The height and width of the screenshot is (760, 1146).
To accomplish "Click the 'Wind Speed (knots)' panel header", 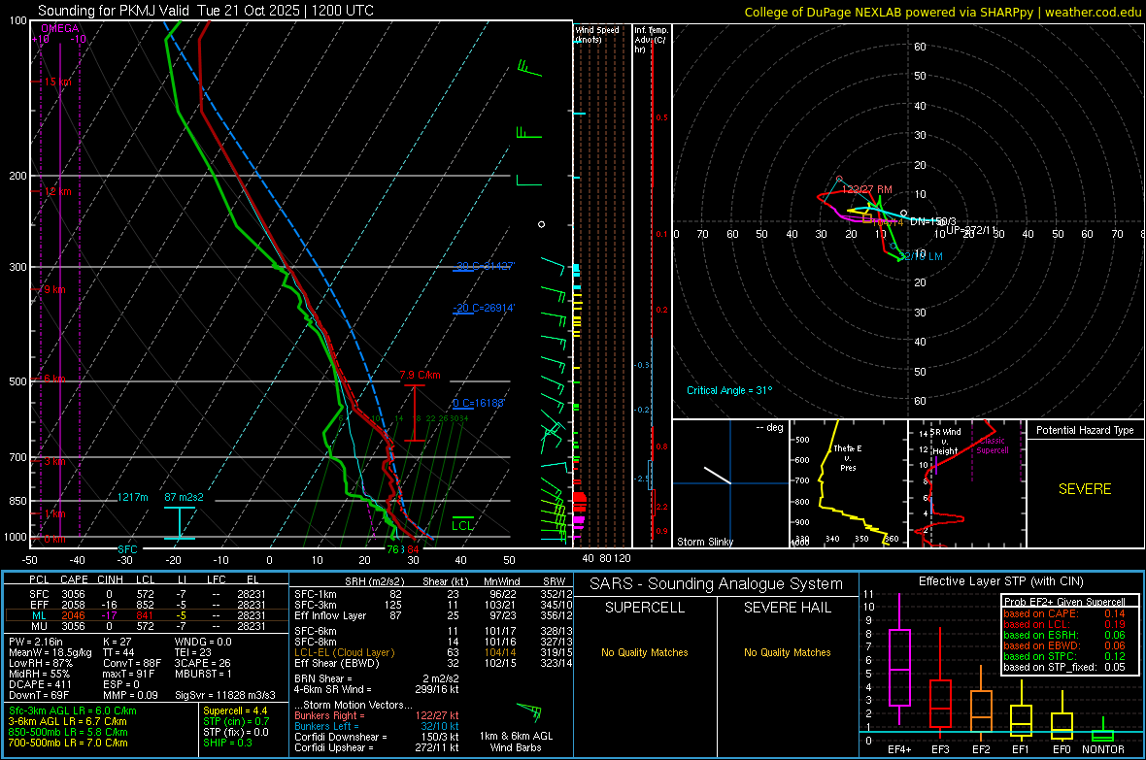I will 597,34.
